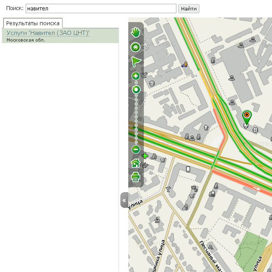
Task: Focus the search field containing навител
Action: pos(101,9)
